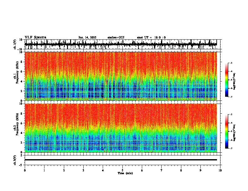Click the "2" kHz tick on ch.1 frequency axis
This screenshot has width=248, height=191.
[22, 91]
